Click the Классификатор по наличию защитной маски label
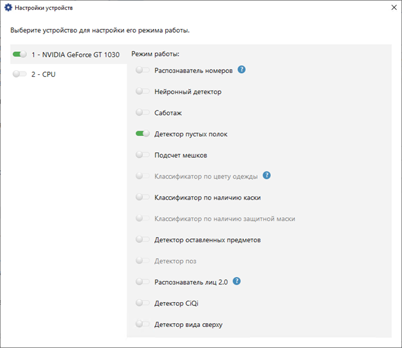 click(x=224, y=219)
